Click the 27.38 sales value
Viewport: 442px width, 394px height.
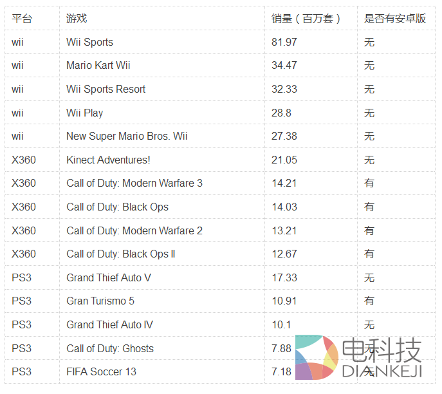284,136
